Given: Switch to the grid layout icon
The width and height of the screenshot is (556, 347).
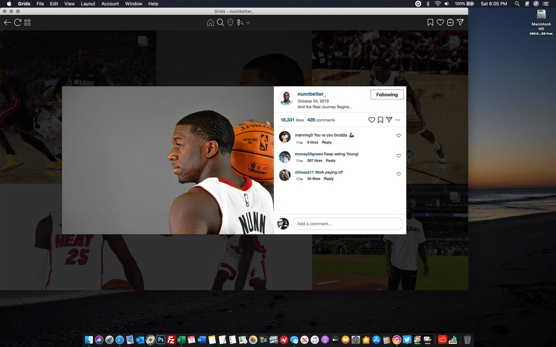Looking at the screenshot, I should 27,22.
